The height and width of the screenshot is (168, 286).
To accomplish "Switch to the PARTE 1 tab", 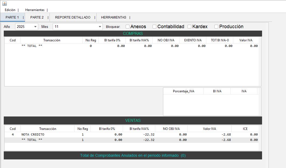I will click(12, 17).
